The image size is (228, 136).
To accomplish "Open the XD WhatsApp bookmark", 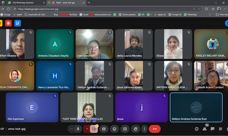I will [x=141, y=15].
